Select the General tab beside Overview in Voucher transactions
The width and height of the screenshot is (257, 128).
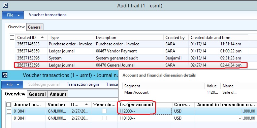point(37,94)
